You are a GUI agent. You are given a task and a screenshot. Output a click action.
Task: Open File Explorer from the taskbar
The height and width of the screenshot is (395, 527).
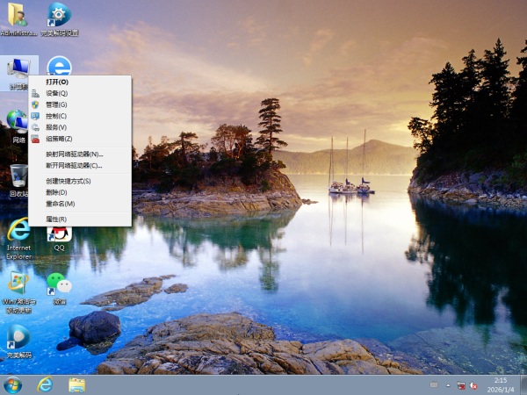click(76, 384)
